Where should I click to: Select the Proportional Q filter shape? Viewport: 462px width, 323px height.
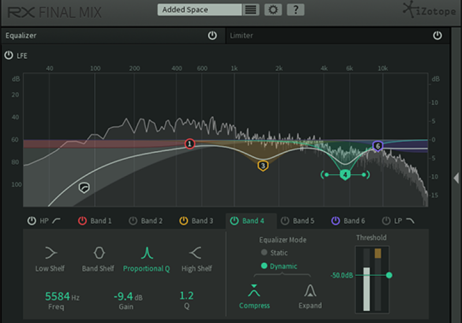[146, 253]
